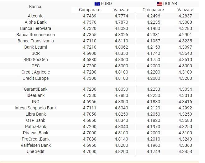Click the UniCredit bank name
Screen dimensions: 205x163
pyautogui.click(x=35, y=151)
